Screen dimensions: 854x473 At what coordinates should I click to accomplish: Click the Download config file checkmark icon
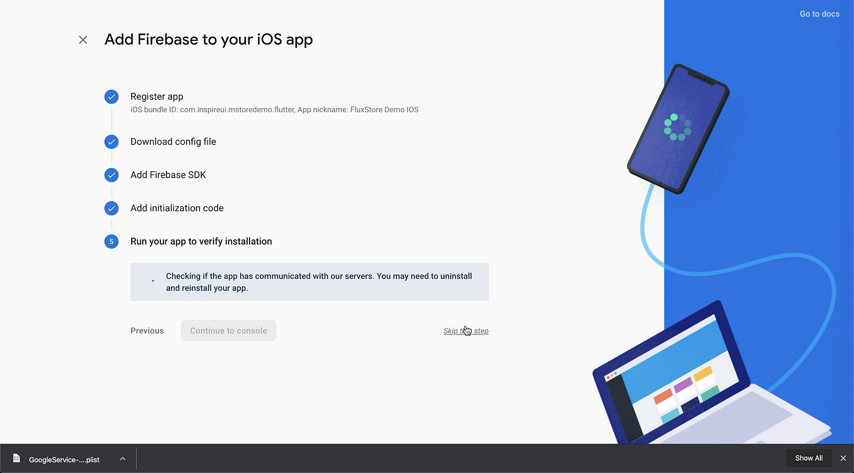coord(111,142)
